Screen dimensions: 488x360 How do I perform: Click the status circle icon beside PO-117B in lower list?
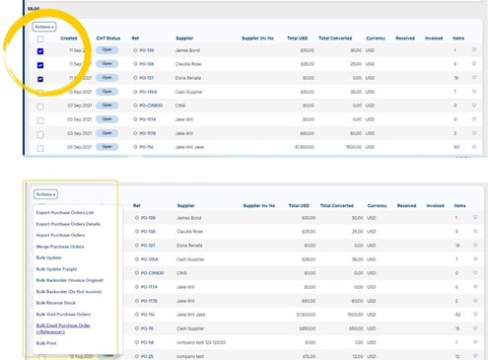tap(137, 301)
